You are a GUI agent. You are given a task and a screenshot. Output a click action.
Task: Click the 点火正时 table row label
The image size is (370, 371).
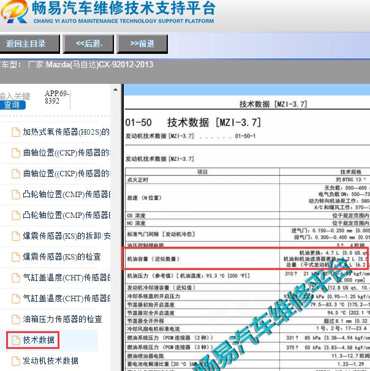pyautogui.click(x=138, y=180)
